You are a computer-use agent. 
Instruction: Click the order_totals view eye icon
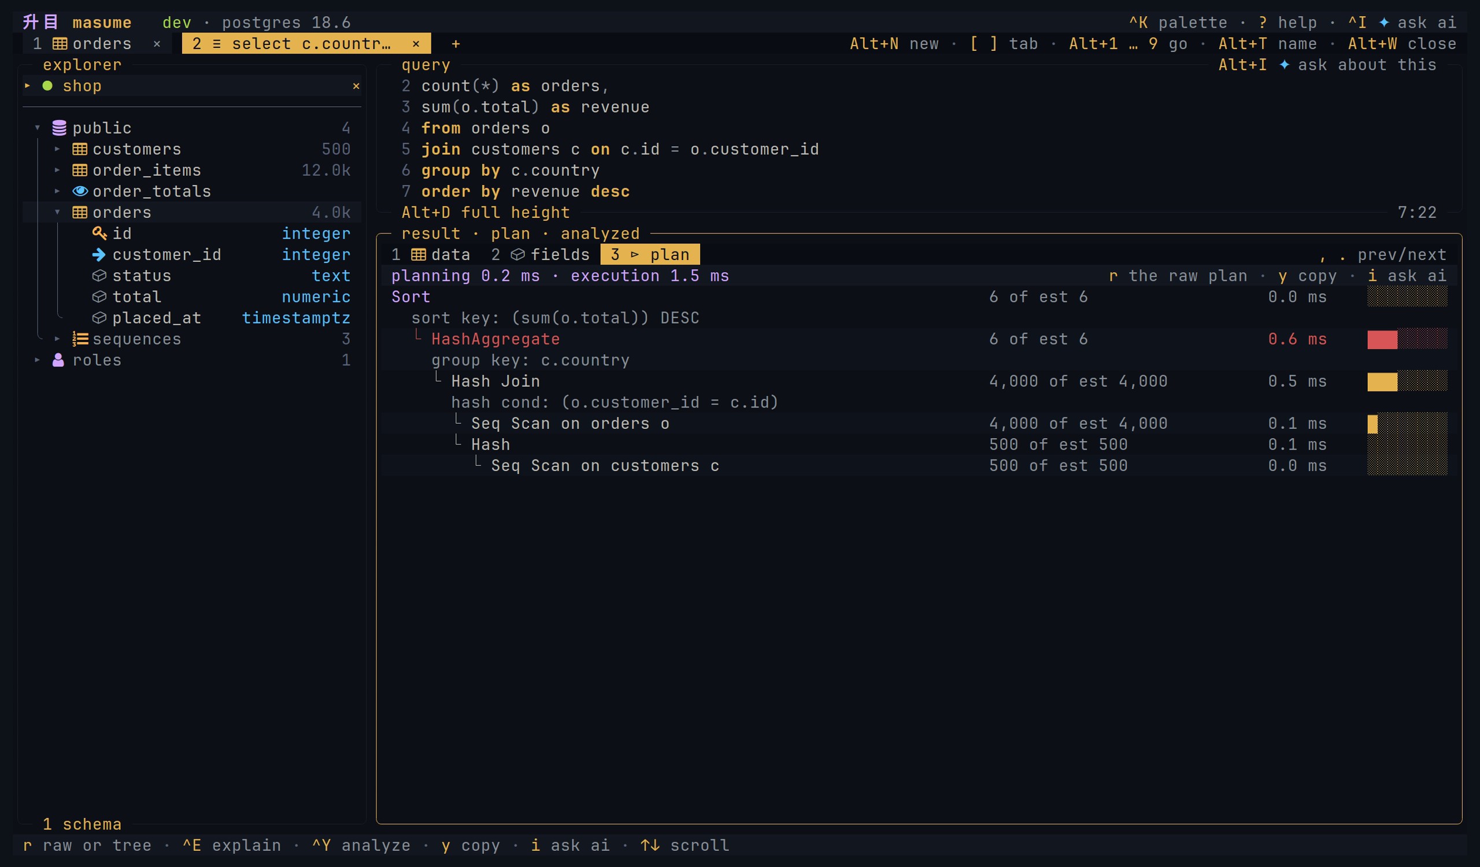coord(80,191)
